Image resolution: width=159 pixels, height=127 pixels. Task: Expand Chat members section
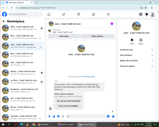[136, 55]
